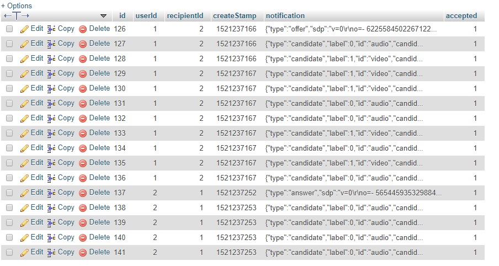
Task: Click the Copy icon in row 127
Action: (x=51, y=44)
